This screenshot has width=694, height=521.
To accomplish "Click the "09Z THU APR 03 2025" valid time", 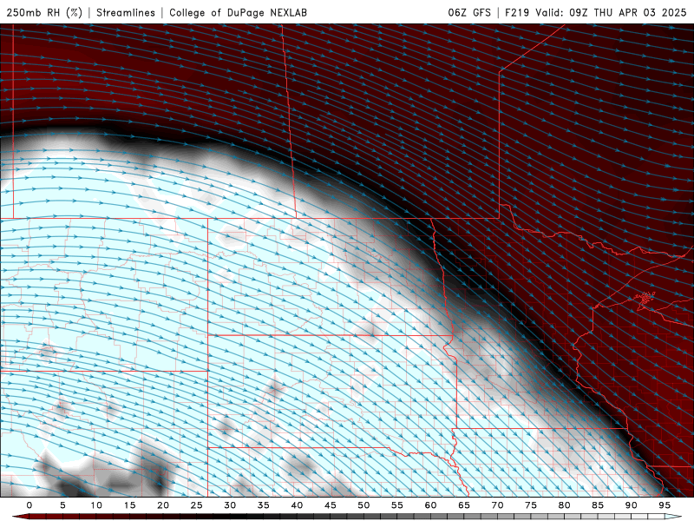I will pyautogui.click(x=627, y=12).
